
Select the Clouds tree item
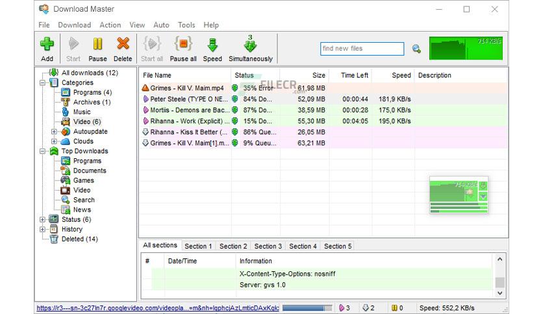83,141
